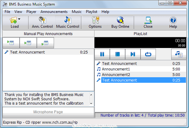Open the Playlist menu
Image resolution: width=189 pixels, height=128 pixels.
click(92, 12)
